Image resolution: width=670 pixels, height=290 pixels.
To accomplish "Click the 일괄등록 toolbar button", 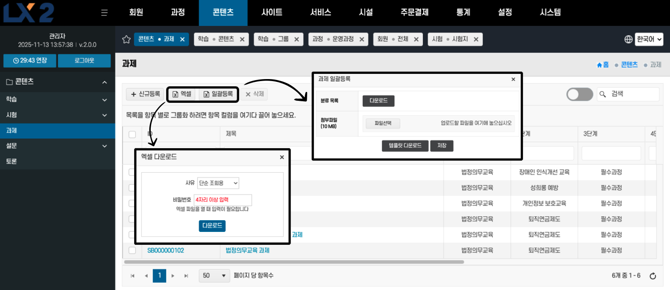I will pos(218,94).
